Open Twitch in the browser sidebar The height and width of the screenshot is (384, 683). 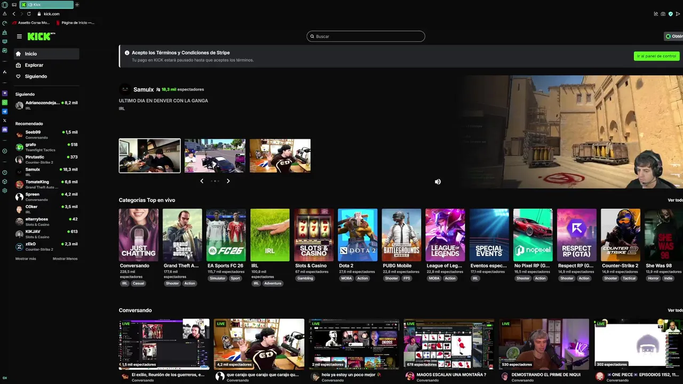(5, 93)
